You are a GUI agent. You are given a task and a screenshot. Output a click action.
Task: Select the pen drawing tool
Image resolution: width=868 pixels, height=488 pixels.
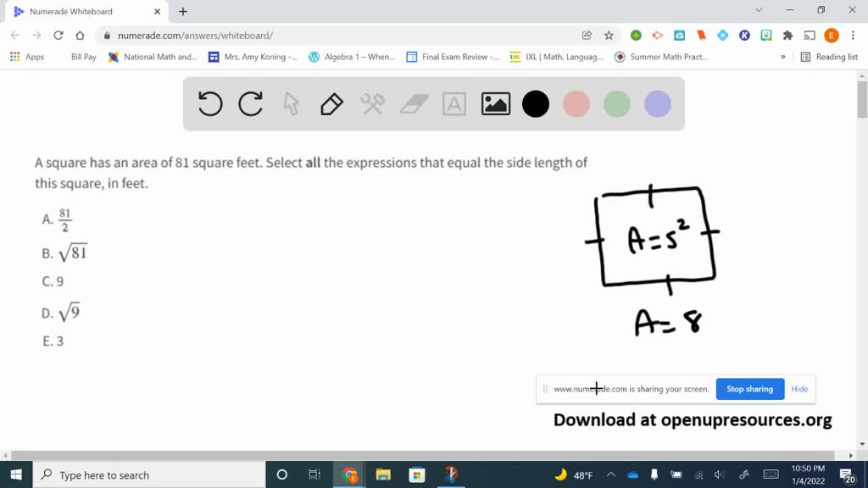(x=331, y=104)
